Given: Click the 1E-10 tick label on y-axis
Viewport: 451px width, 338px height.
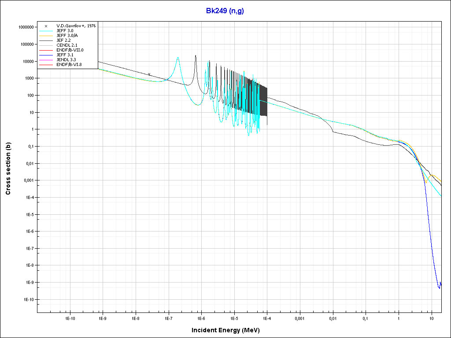Looking at the screenshot, I should (x=27, y=299).
